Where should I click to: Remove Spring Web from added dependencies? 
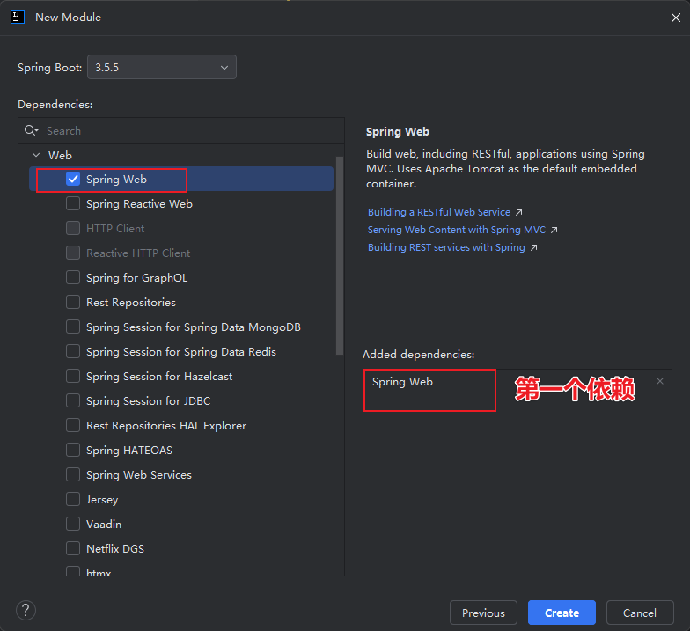[x=660, y=381]
